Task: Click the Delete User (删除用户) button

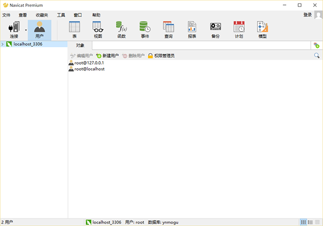Action: [x=133, y=56]
